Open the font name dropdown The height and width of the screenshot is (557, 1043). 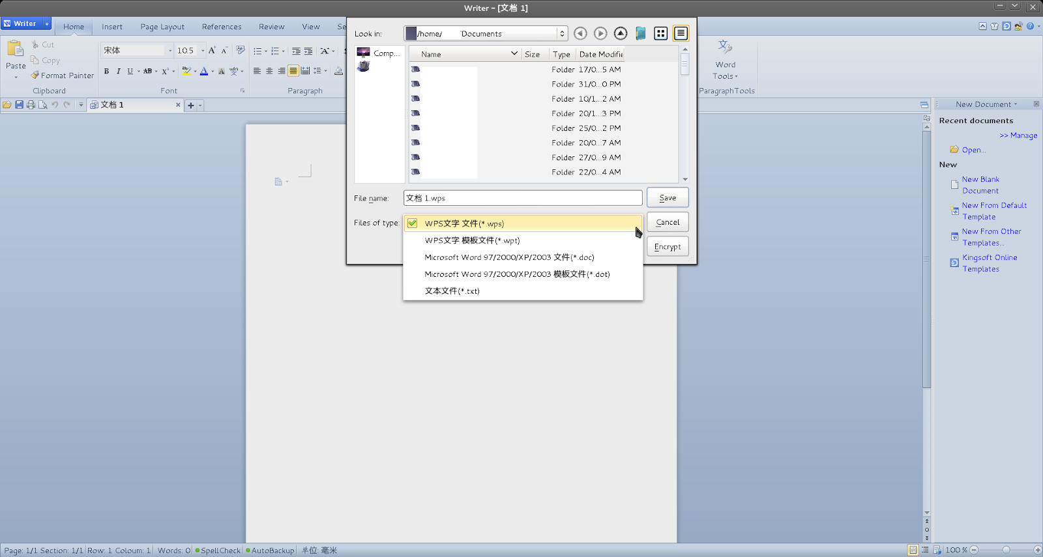pos(170,50)
